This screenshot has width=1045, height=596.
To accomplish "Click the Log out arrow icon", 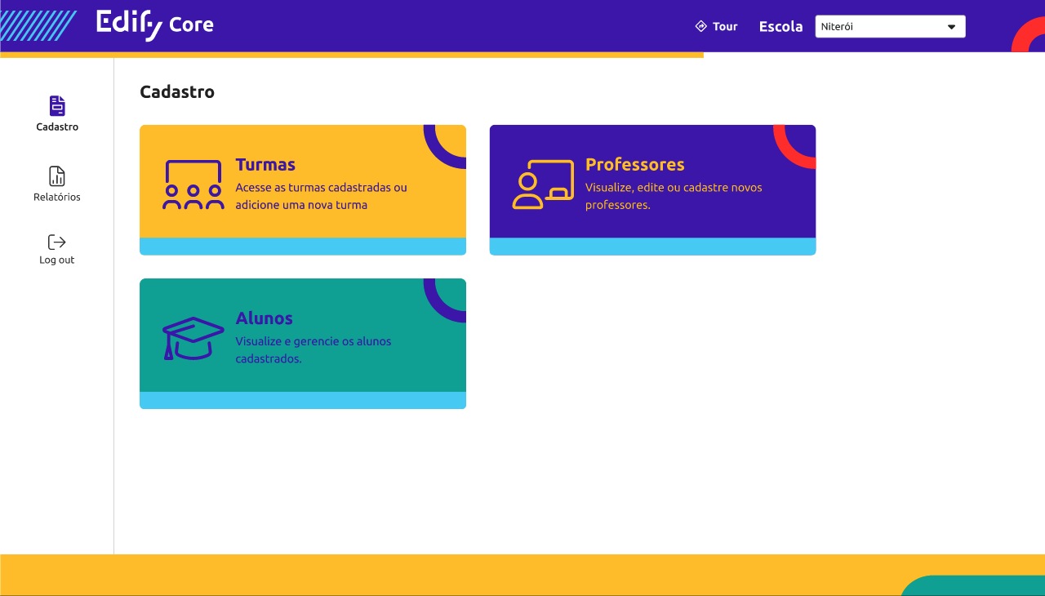I will click(57, 242).
